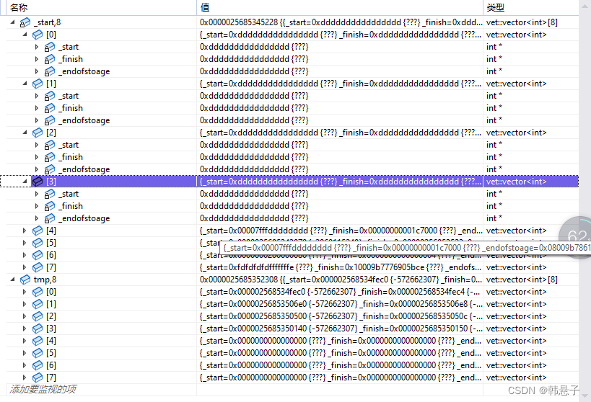Click the tmp,8 variable cube icon

tap(25, 280)
